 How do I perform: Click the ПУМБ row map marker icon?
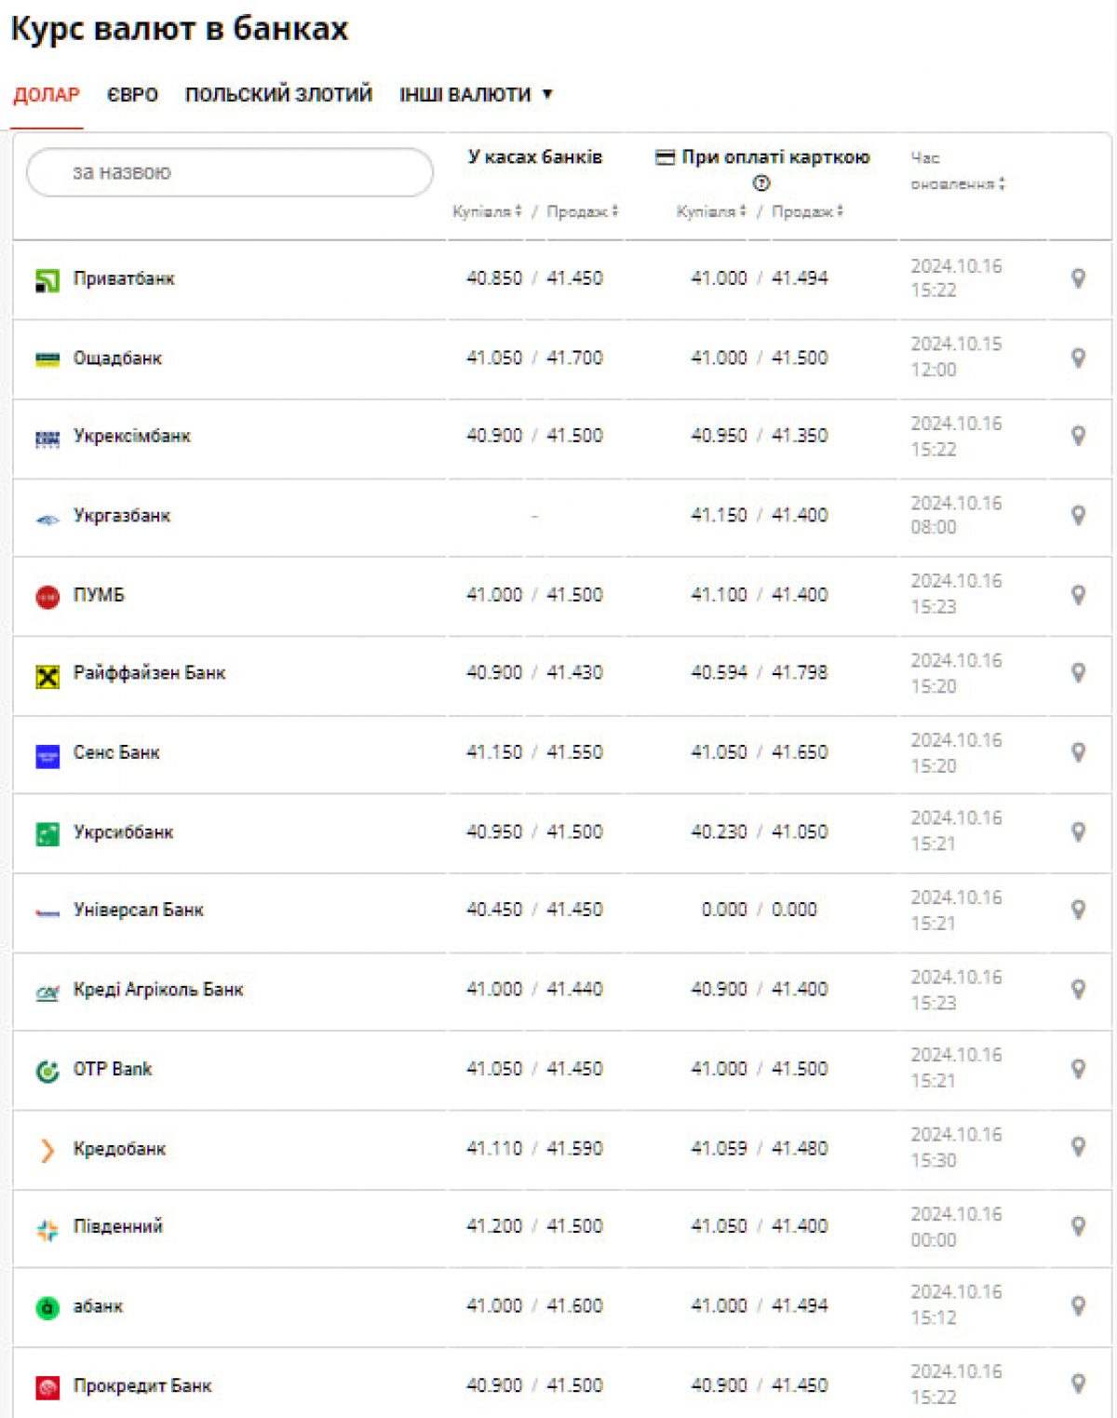pyautogui.click(x=1078, y=595)
